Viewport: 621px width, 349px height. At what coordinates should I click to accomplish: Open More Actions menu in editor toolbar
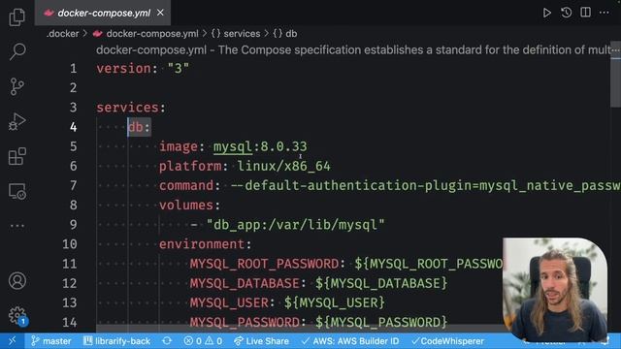604,13
